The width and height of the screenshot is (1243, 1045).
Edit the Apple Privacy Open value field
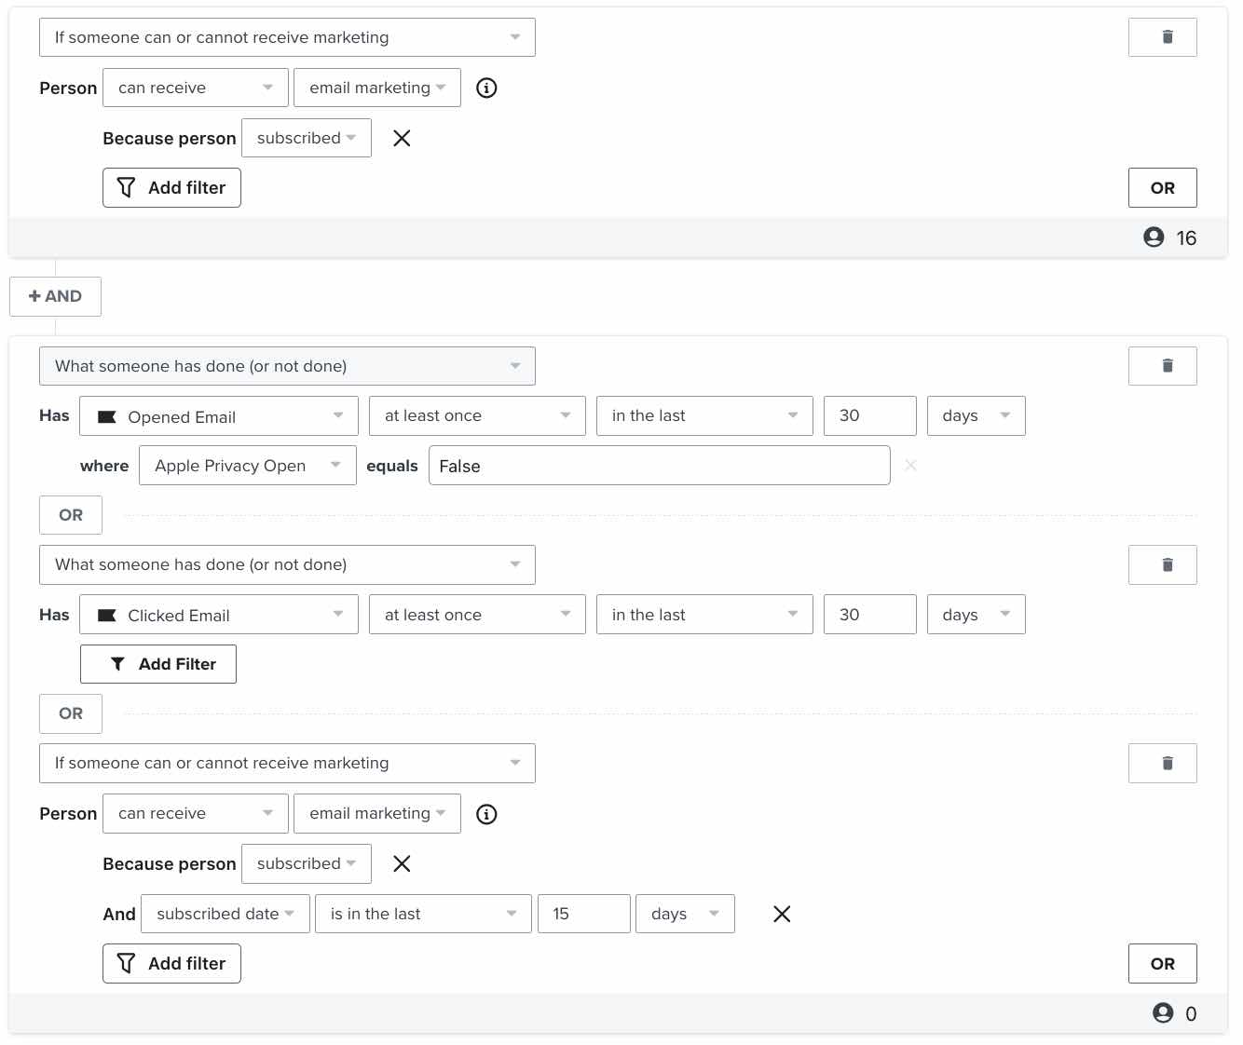pyautogui.click(x=659, y=466)
